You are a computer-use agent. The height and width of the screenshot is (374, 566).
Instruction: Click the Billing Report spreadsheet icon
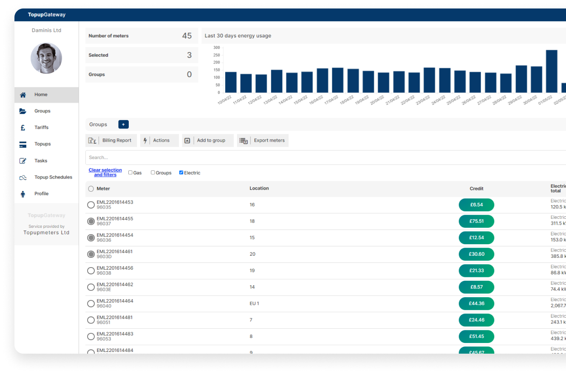[92, 141]
